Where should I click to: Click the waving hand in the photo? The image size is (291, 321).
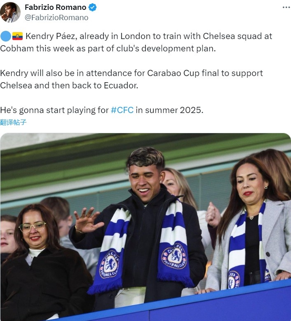tap(87, 220)
